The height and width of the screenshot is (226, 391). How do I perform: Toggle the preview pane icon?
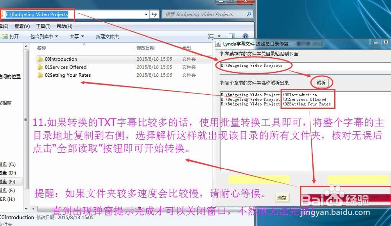pos(232,36)
